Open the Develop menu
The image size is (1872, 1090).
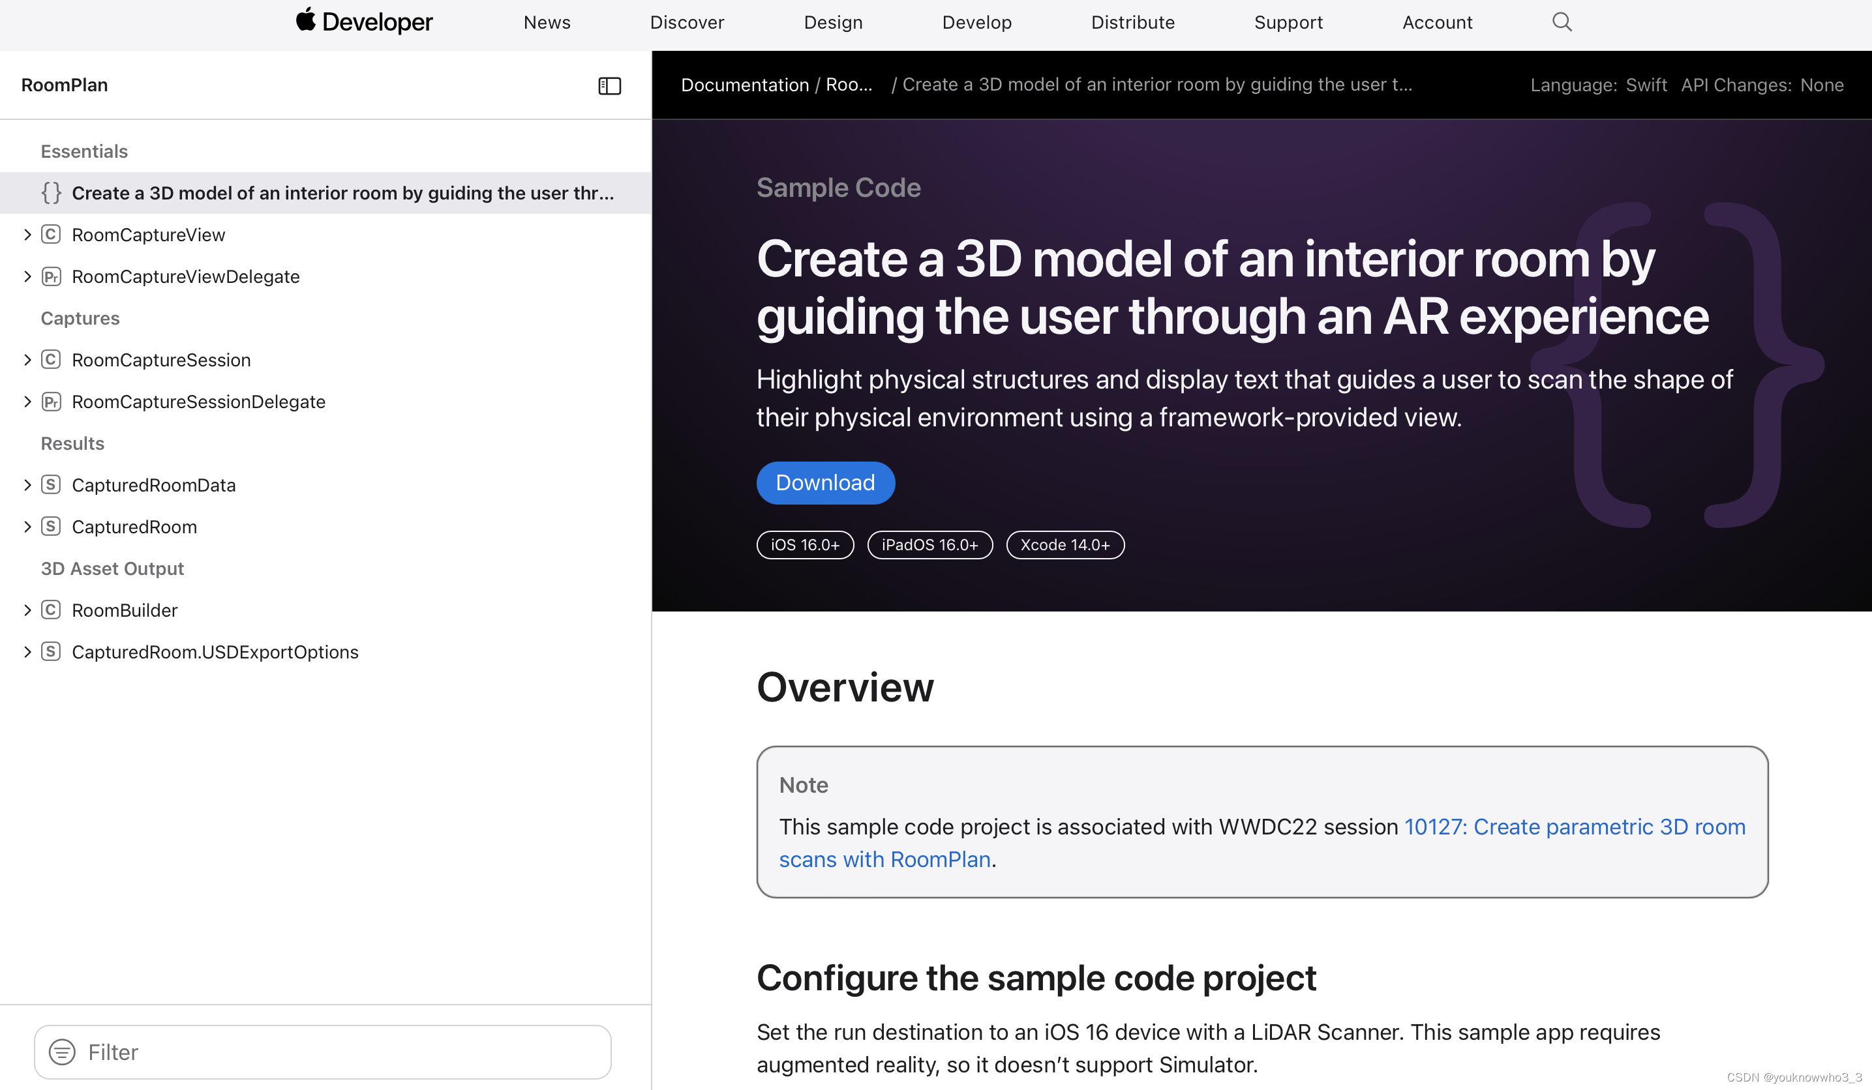[x=976, y=22]
